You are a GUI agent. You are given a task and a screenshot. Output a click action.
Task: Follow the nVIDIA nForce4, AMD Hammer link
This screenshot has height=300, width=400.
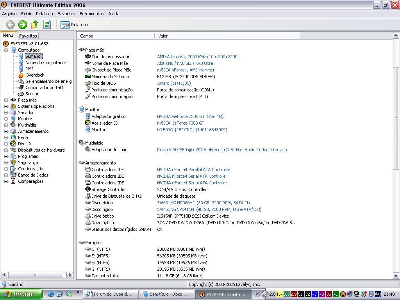186,70
